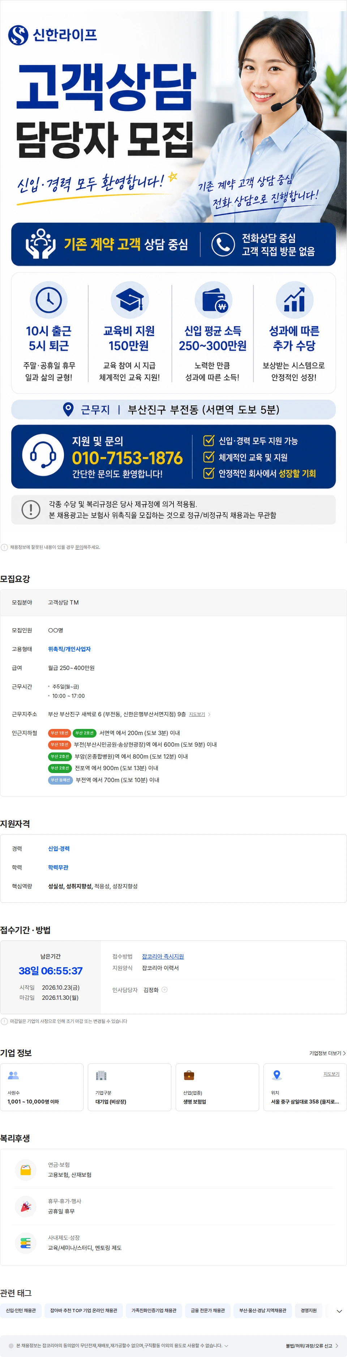The width and height of the screenshot is (347, 1357).
Task: Click the clock icon above 10시 출근
Action: [48, 300]
